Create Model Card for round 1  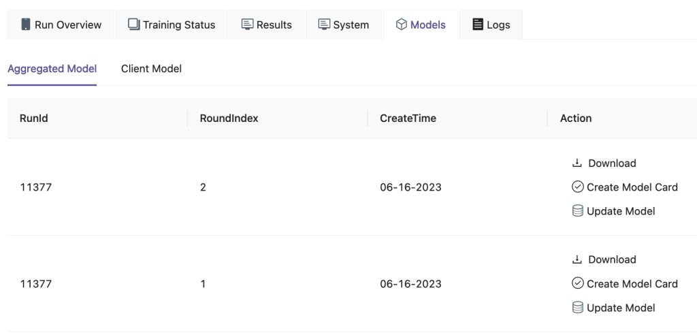click(x=632, y=284)
